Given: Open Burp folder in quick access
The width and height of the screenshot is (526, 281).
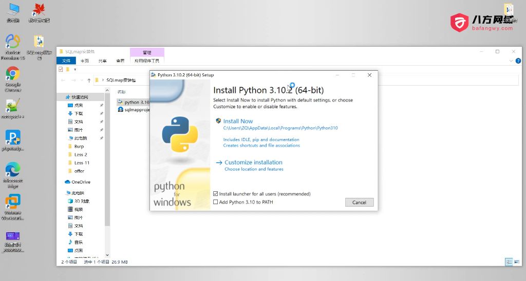Looking at the screenshot, I should click(79, 146).
